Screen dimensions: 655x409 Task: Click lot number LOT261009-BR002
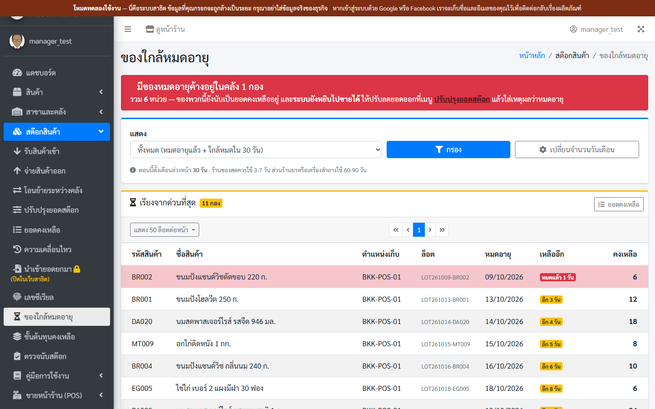(445, 277)
